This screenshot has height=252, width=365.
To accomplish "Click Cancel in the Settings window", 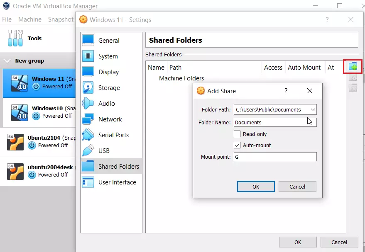I will click(x=339, y=242).
